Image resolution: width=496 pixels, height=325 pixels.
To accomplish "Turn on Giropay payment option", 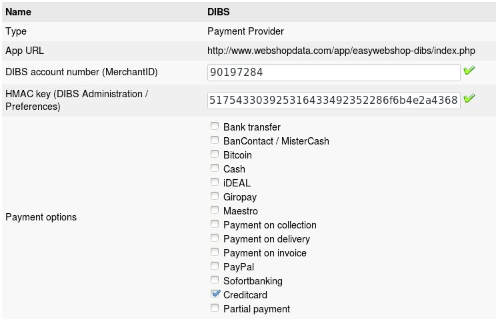I will [215, 196].
